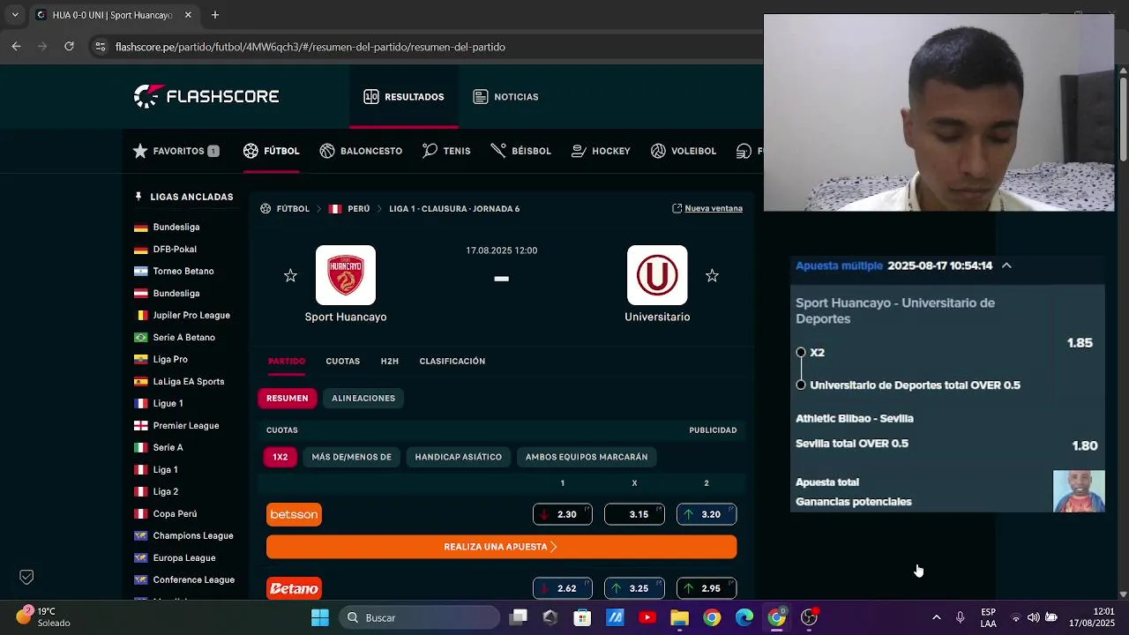Switch to the Clasificación tab
The height and width of the screenshot is (635, 1129).
click(452, 361)
